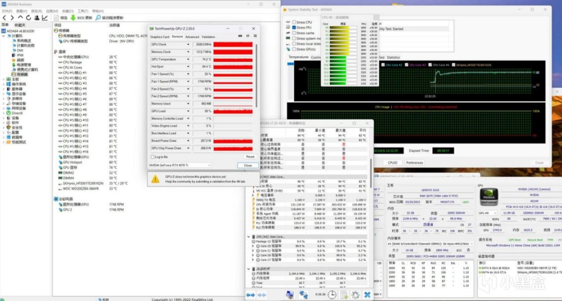Viewport: 562px width, 301px height.
Task: Uncheck the Stress FPU checkbox
Action: [295, 28]
